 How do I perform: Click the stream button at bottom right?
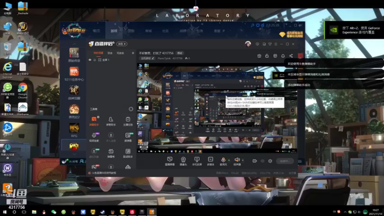click(285, 161)
